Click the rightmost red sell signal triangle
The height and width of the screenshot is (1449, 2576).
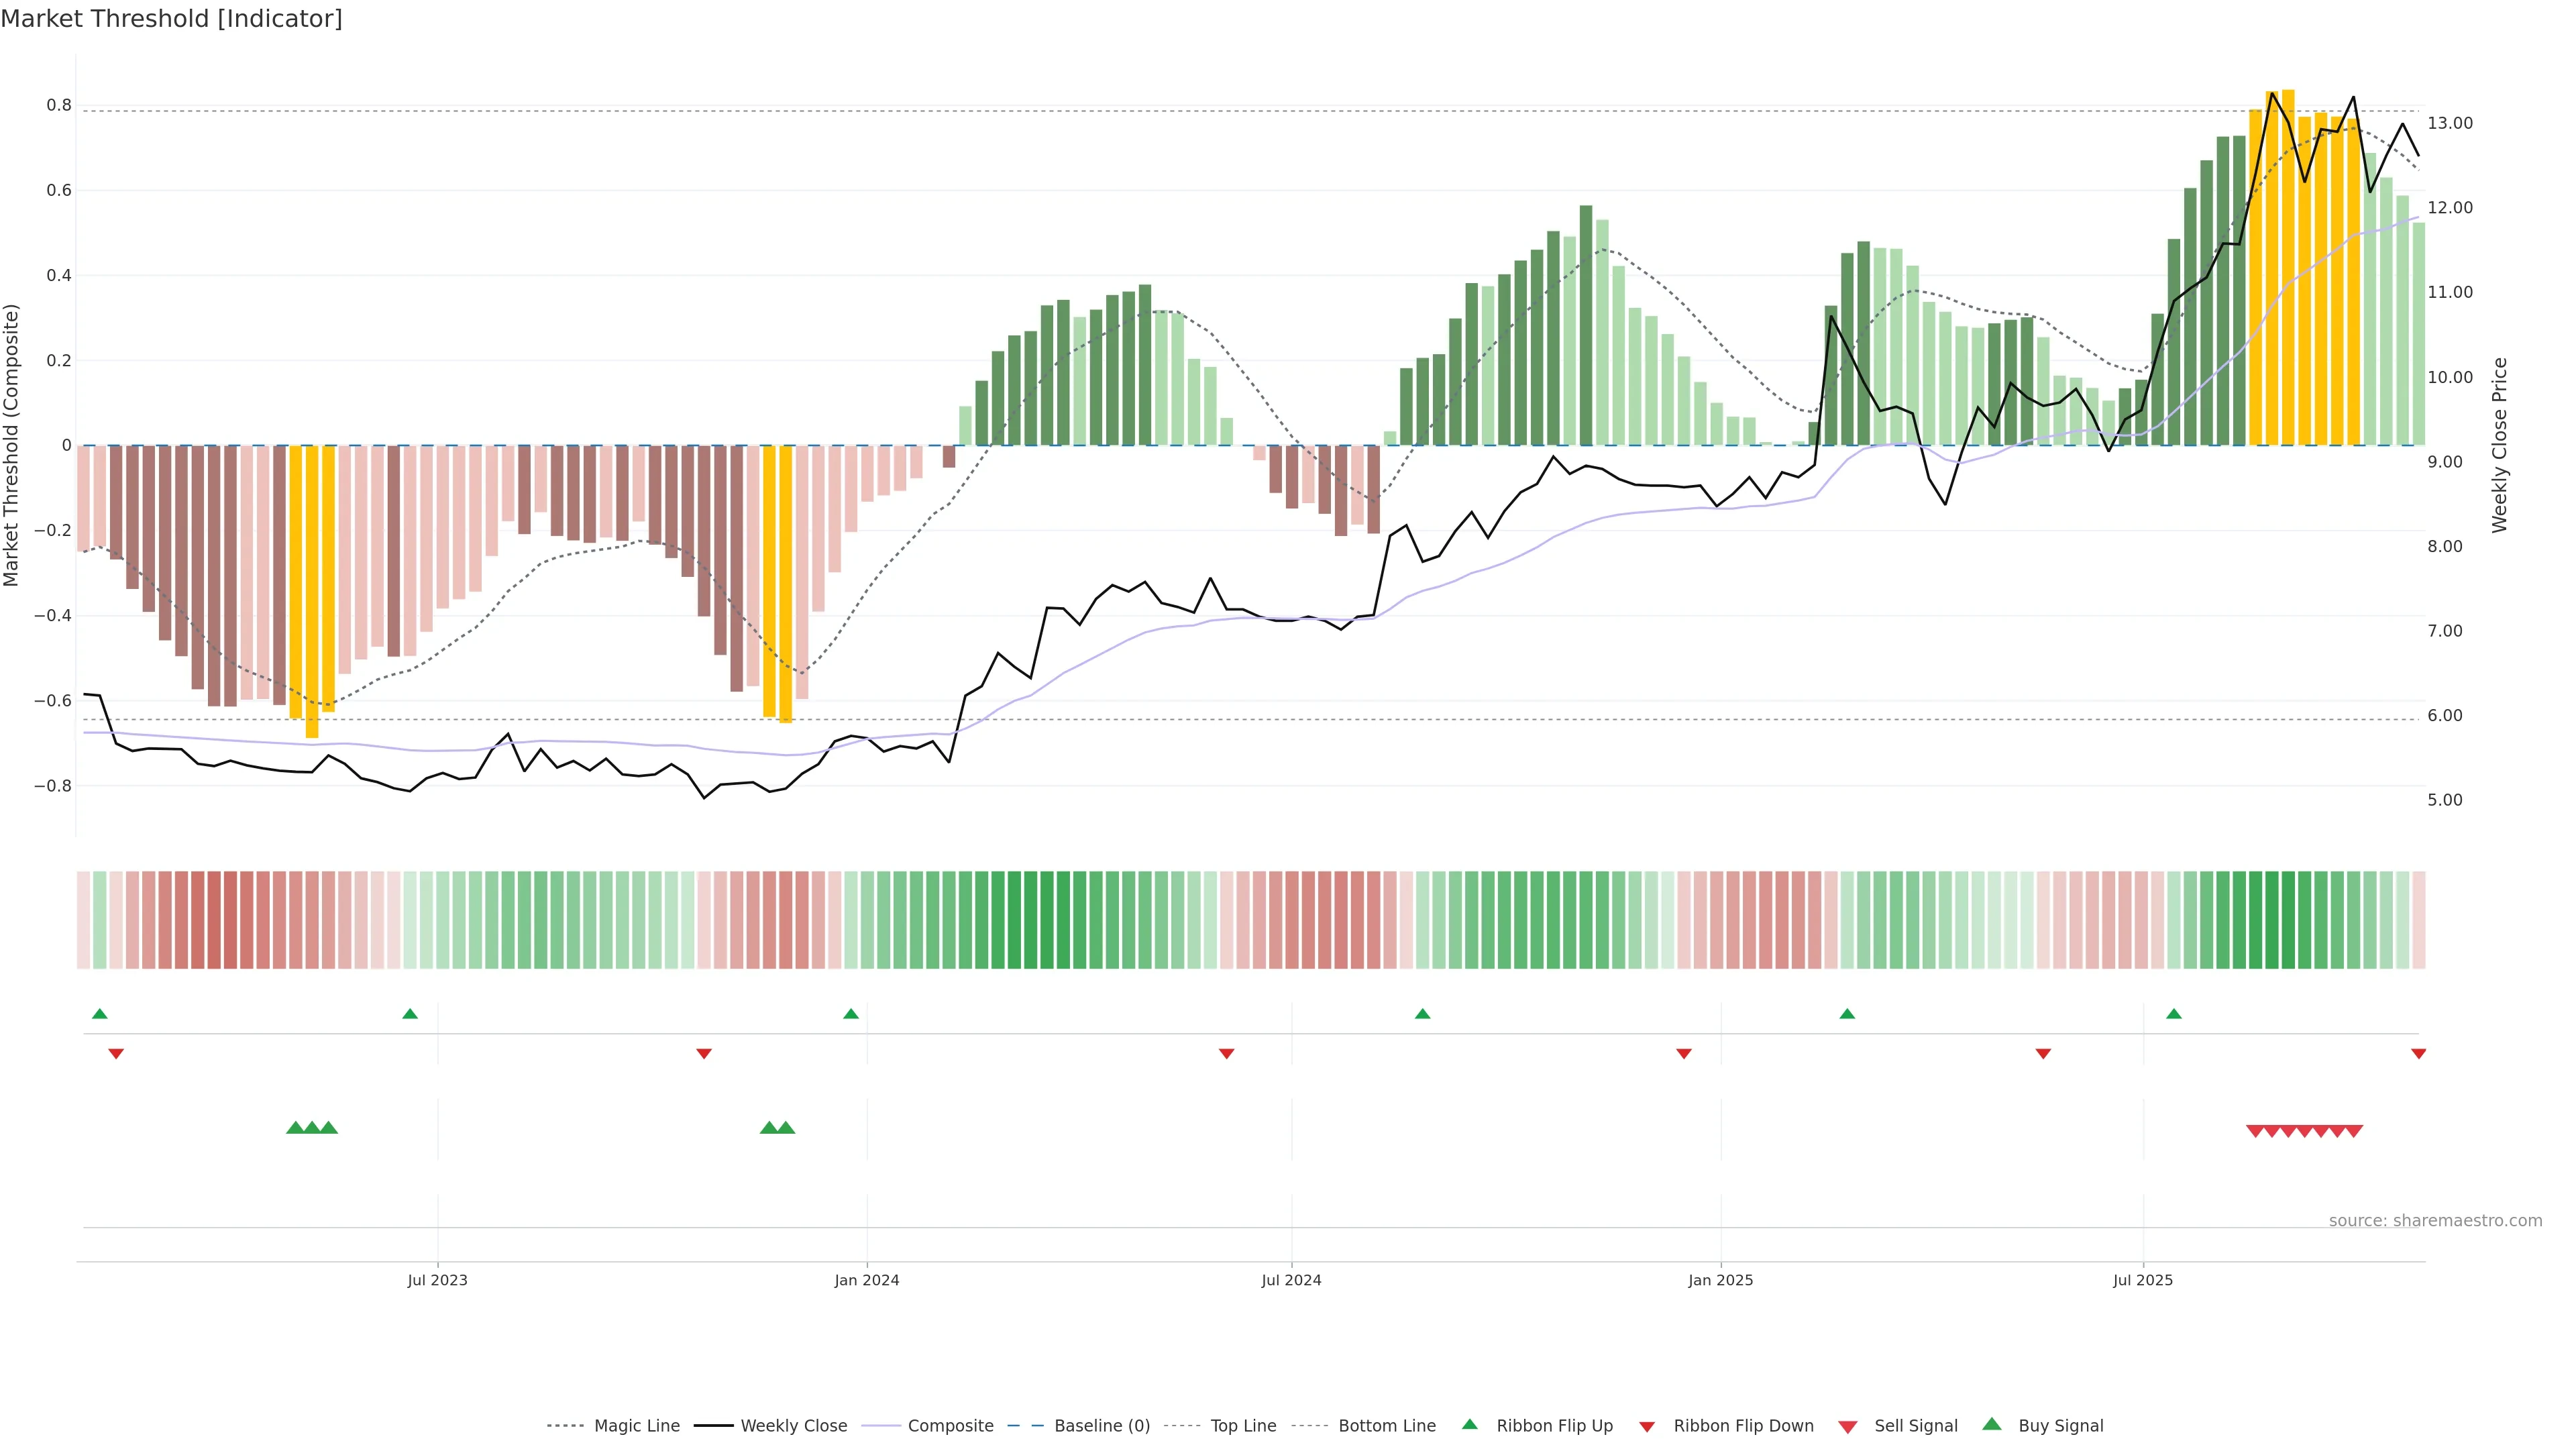[x=2354, y=1131]
